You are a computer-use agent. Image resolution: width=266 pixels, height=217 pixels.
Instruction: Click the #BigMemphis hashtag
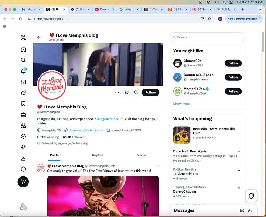click(x=108, y=119)
